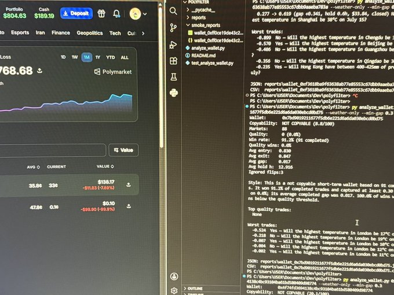Open the Testing flask view
The height and width of the screenshot is (295, 394).
pos(174,77)
